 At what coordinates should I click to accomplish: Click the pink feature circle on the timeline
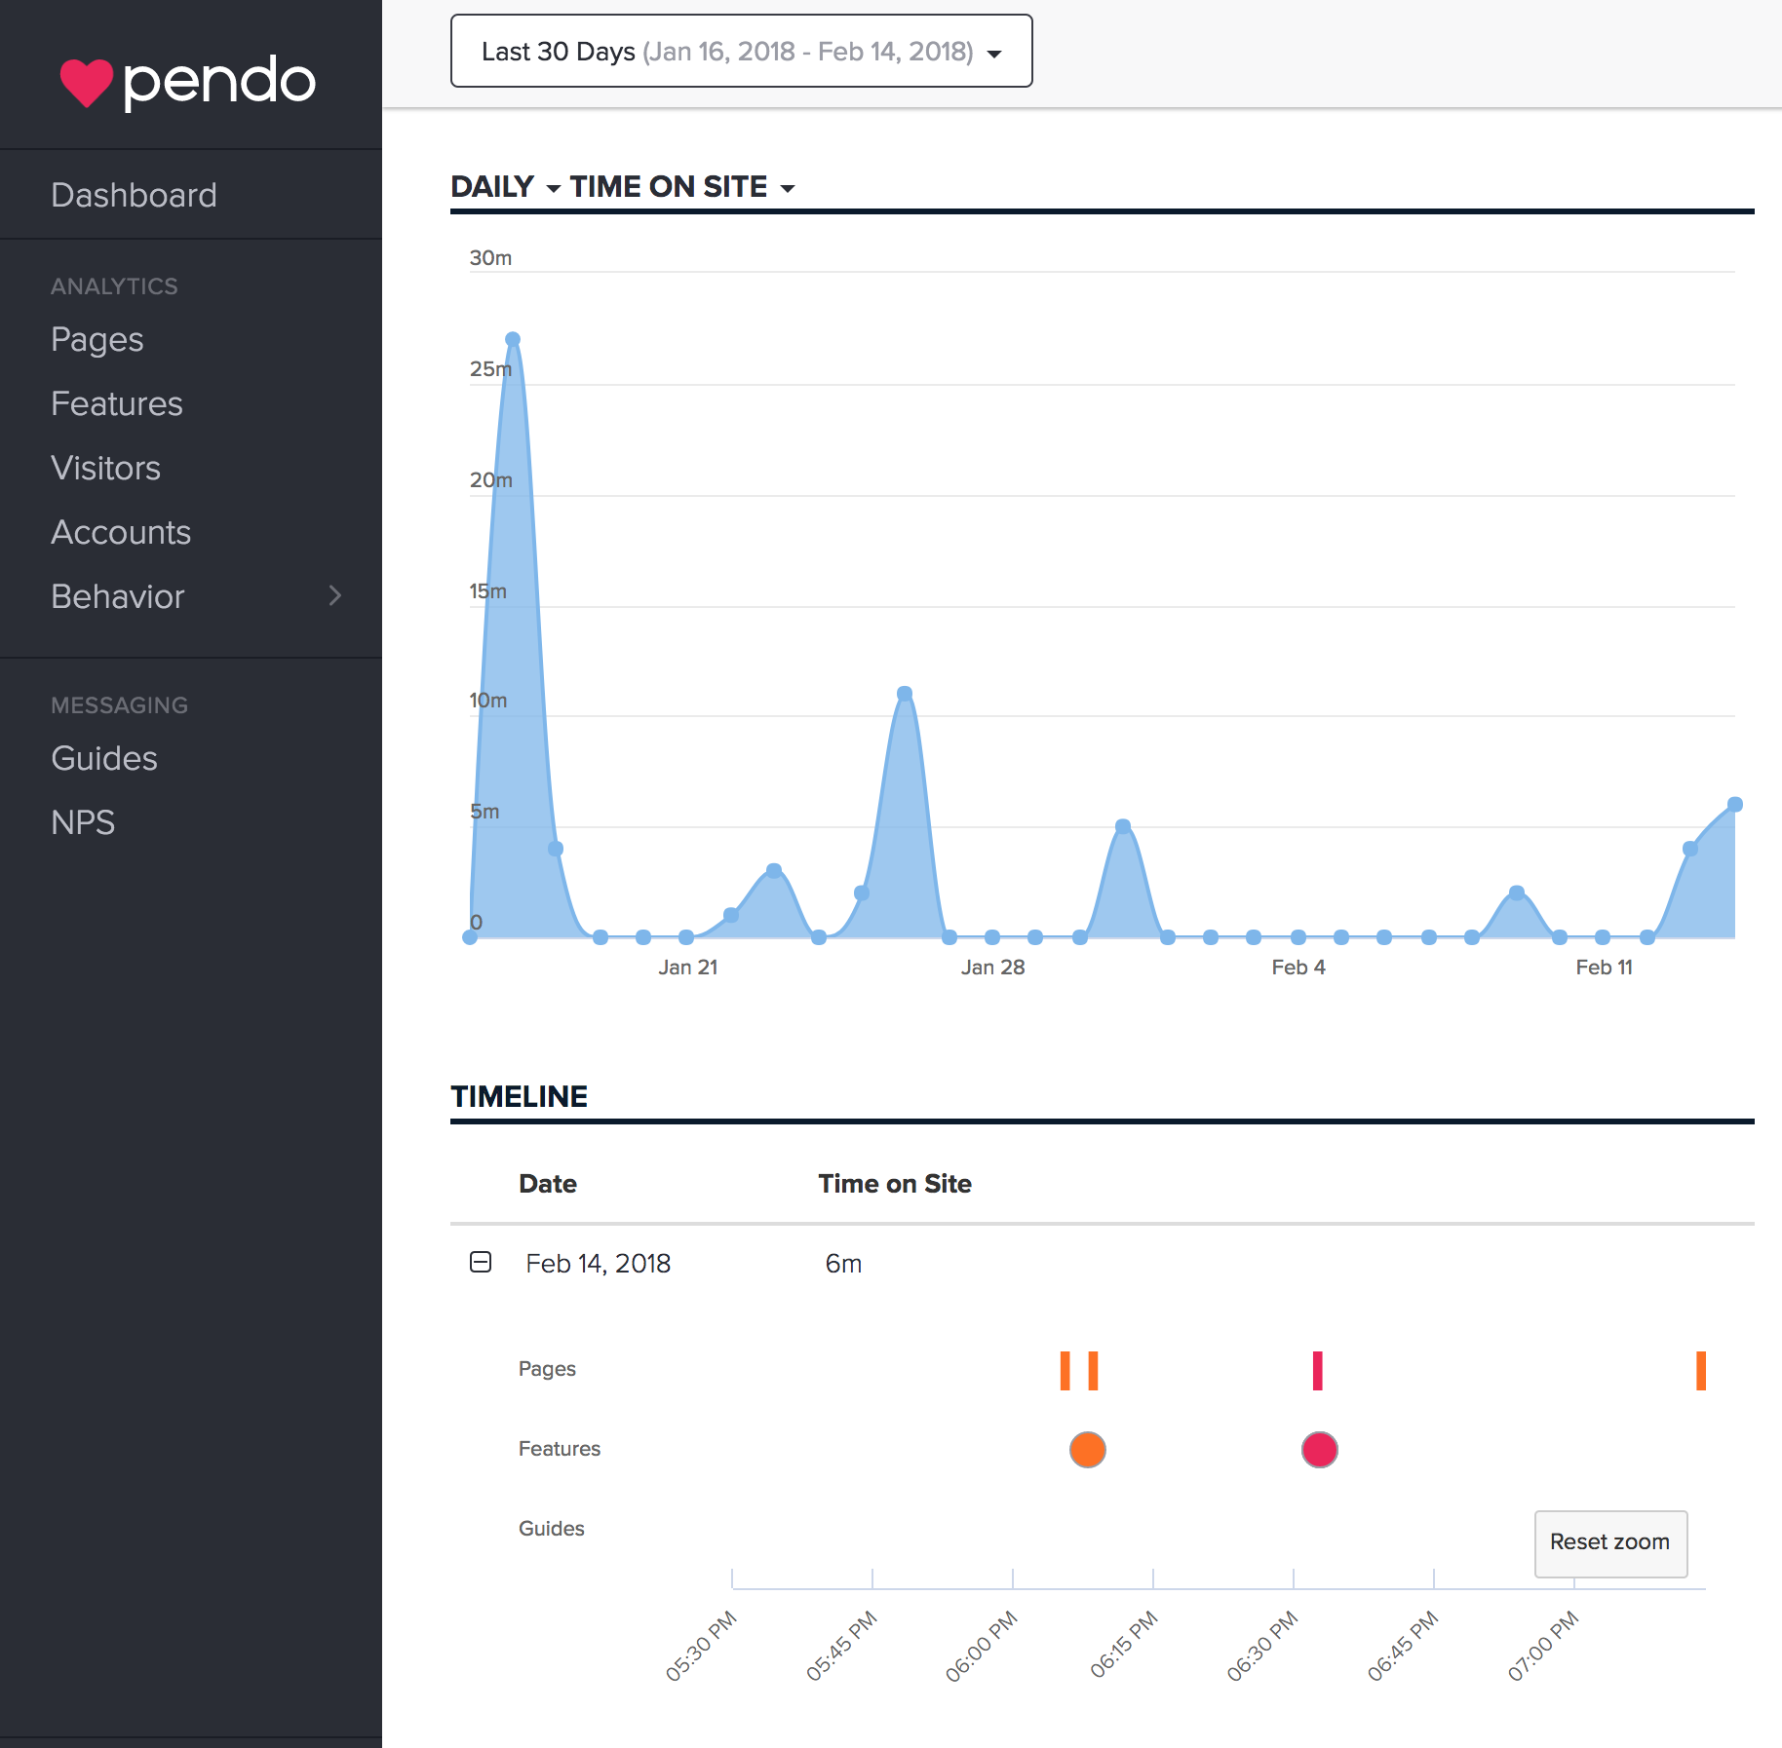click(1319, 1450)
